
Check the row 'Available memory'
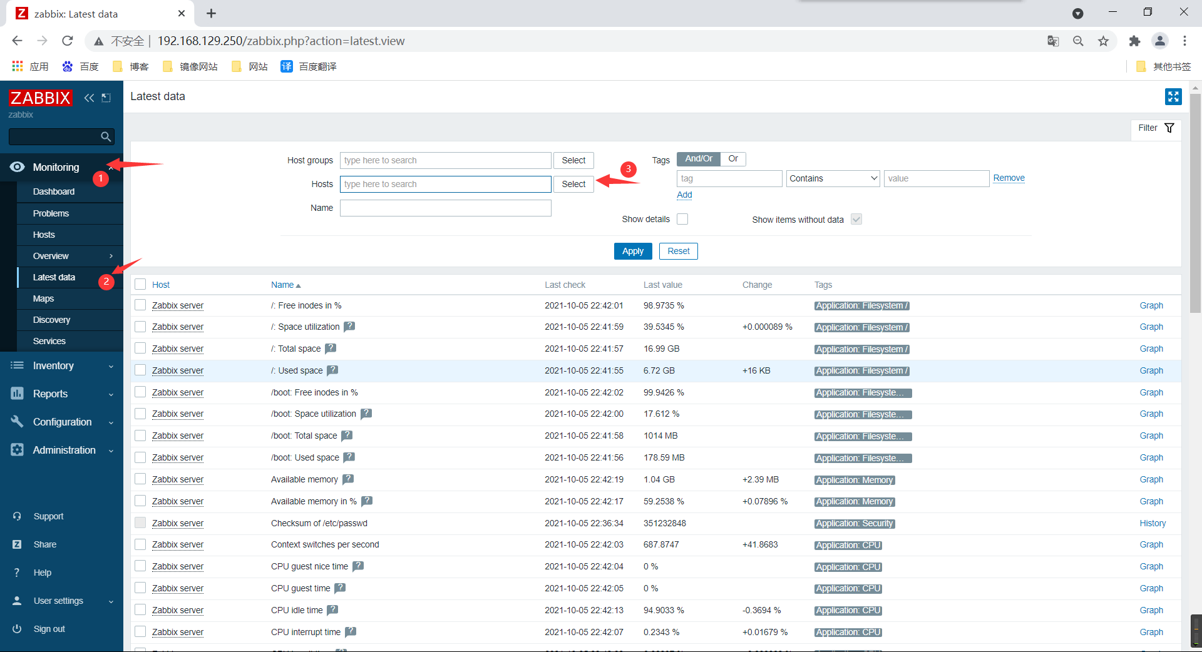coord(140,479)
